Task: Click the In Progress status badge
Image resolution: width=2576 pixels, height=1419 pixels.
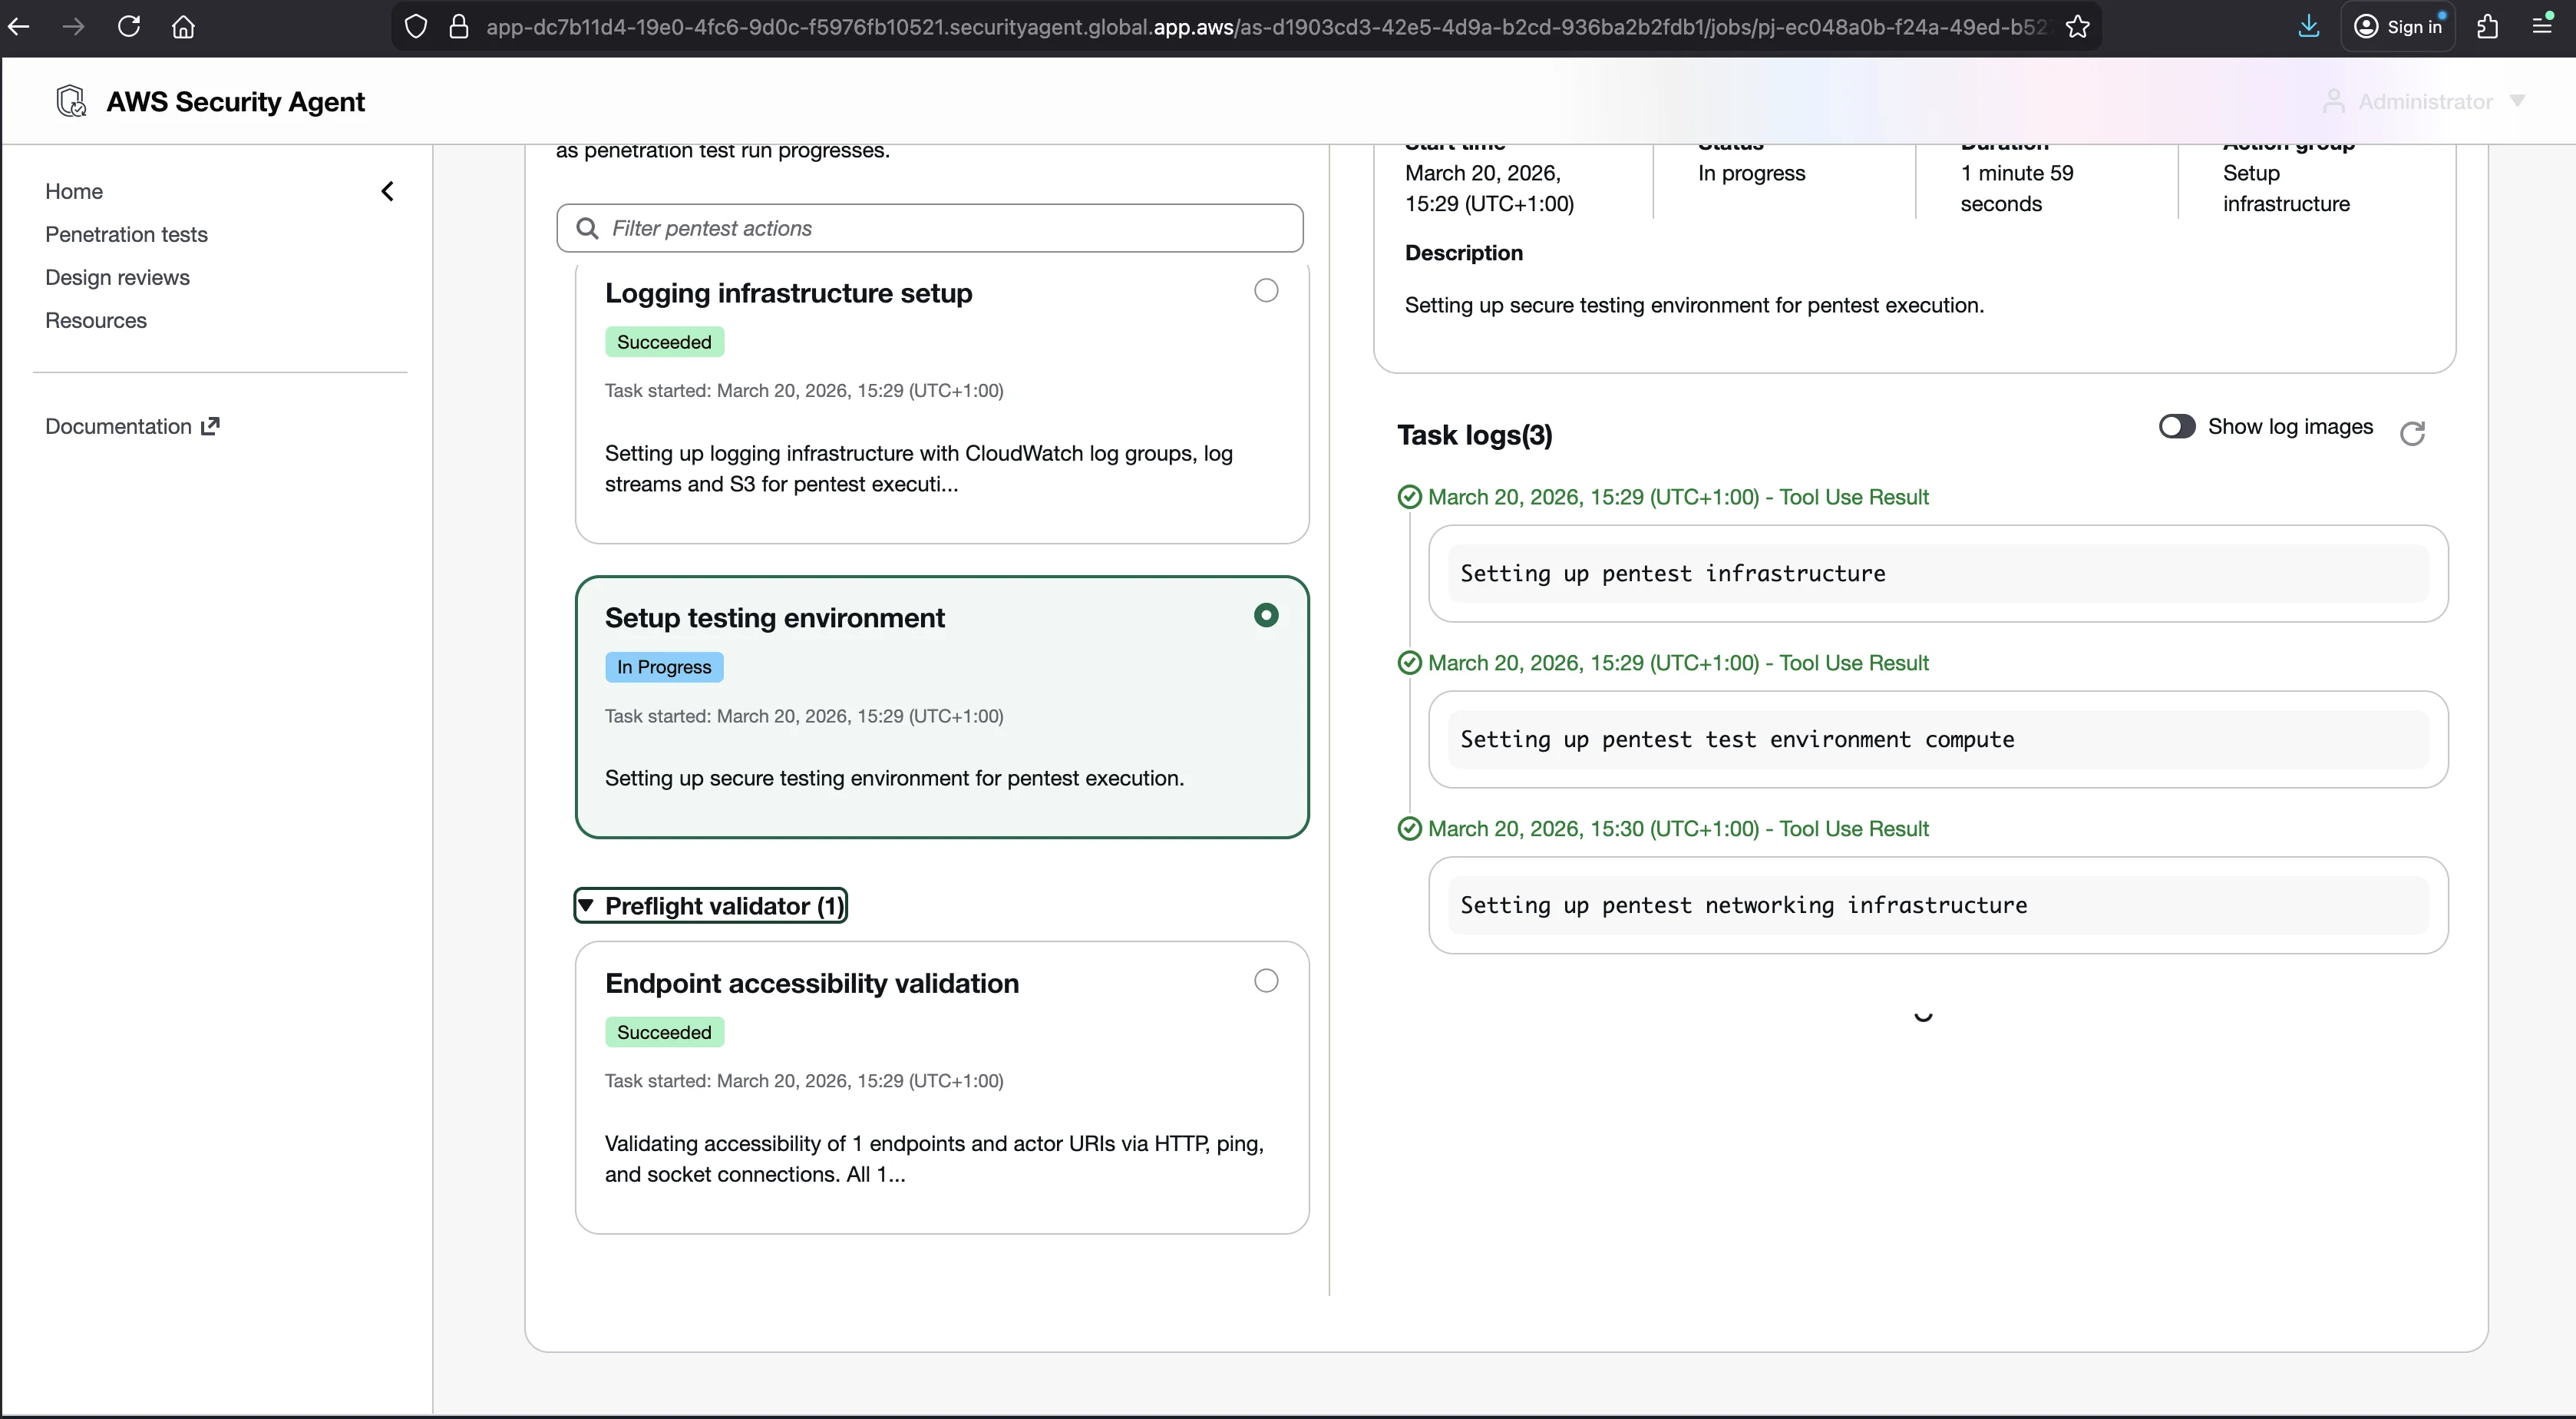Action: (664, 667)
